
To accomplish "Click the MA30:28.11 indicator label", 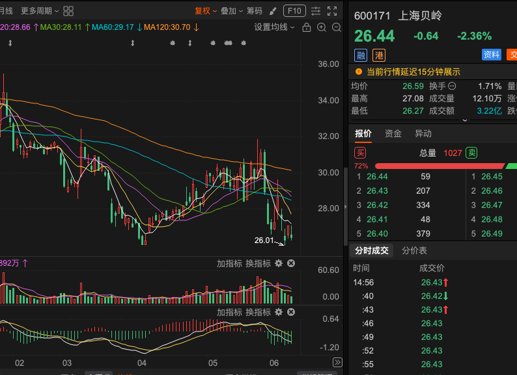I will pyautogui.click(x=61, y=27).
